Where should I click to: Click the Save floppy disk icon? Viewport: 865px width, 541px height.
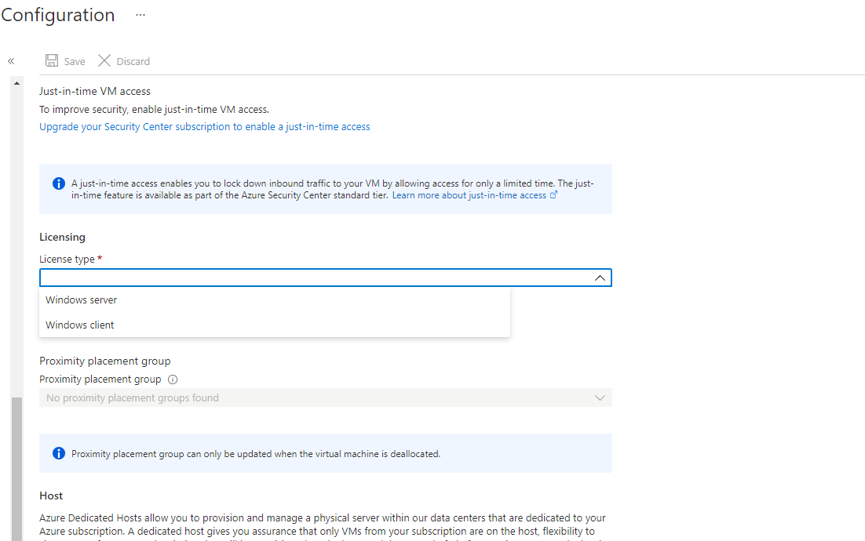(52, 60)
